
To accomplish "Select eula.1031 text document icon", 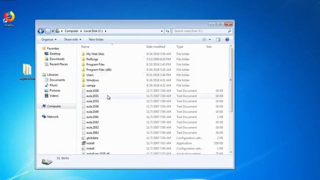I will [x=83, y=96].
